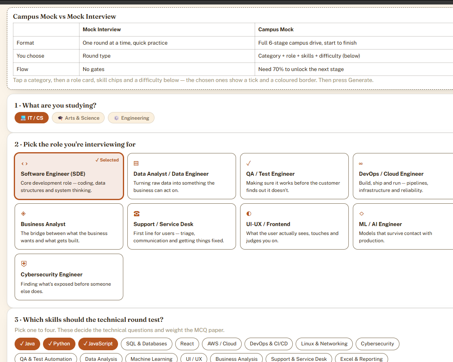Choose the Cybersecurity Engineer role card

[69, 277]
